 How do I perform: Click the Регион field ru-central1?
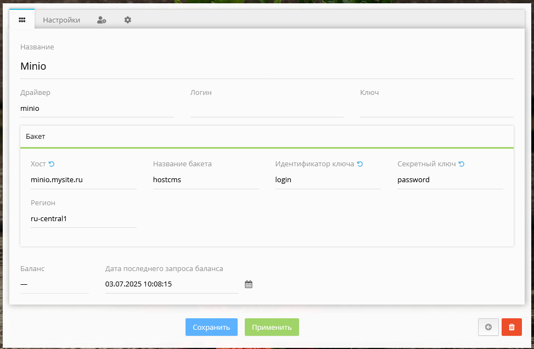83,219
